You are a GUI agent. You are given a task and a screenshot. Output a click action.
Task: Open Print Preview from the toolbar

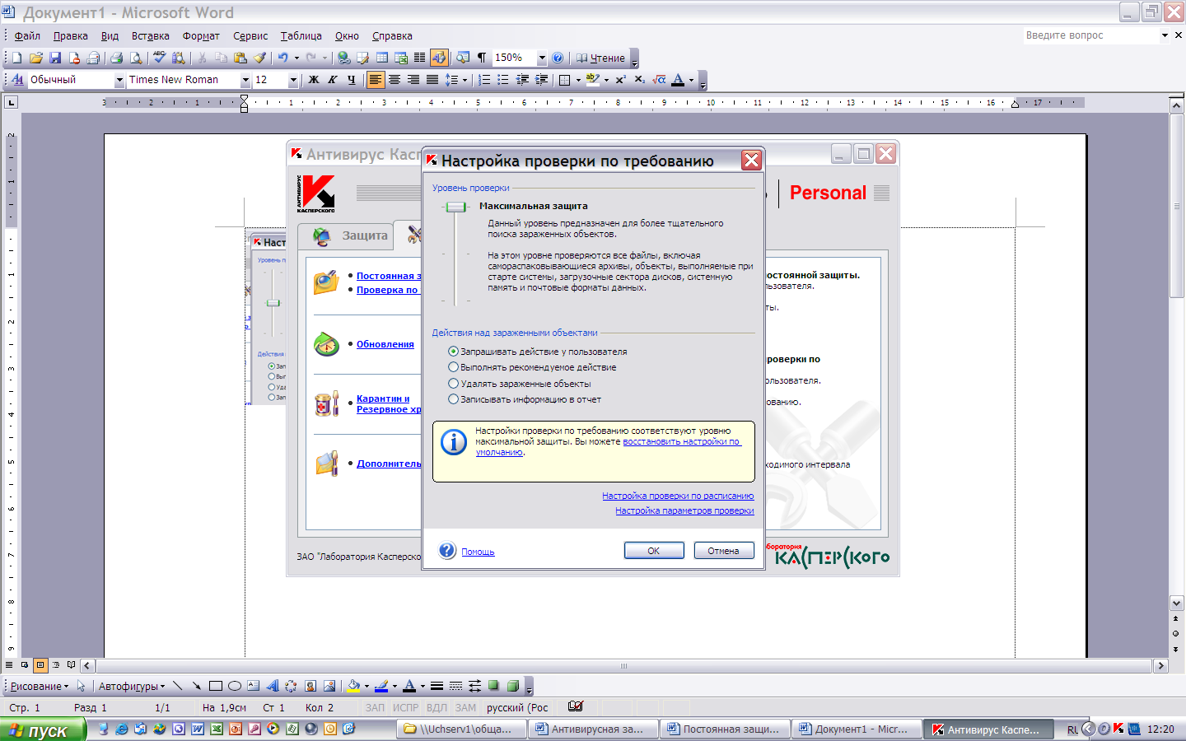click(136, 58)
